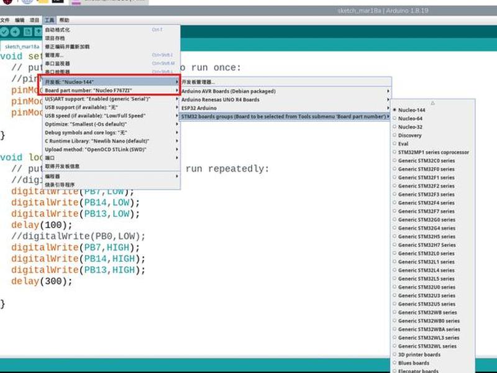497x373 pixels.
Task: Click the delay(300); line in the editor
Action: point(42,282)
